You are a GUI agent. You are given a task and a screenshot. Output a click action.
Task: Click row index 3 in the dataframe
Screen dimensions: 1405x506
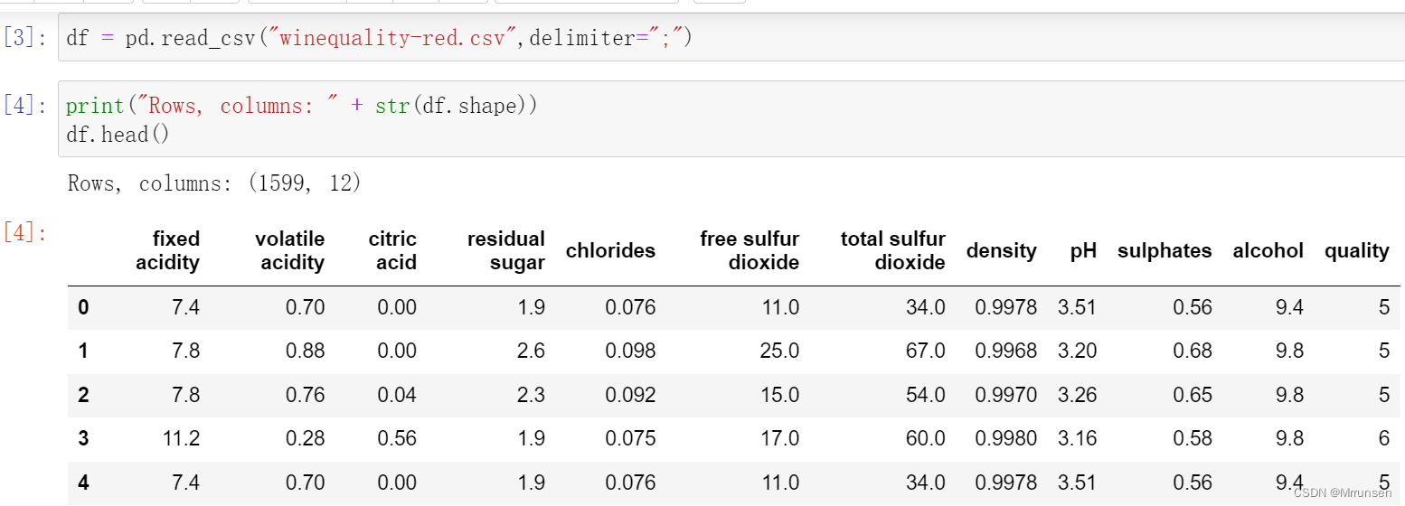(83, 439)
